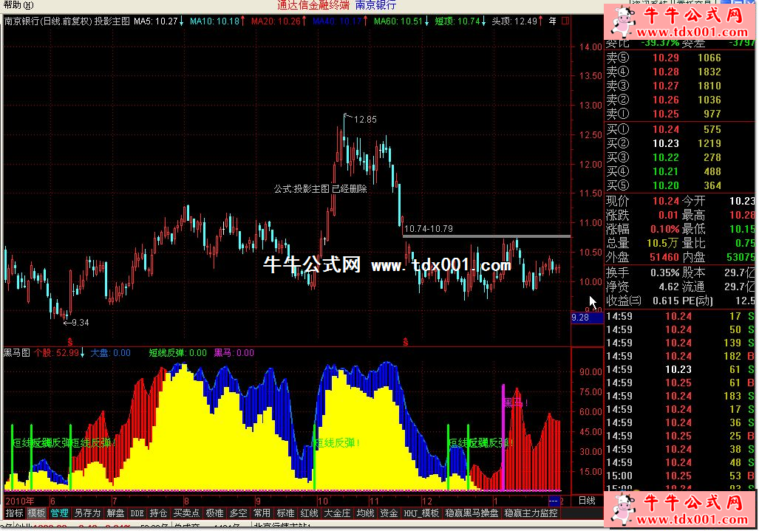The width and height of the screenshot is (759, 531).
Task: Click the 黑马: 0.00 value
Action: (x=234, y=352)
